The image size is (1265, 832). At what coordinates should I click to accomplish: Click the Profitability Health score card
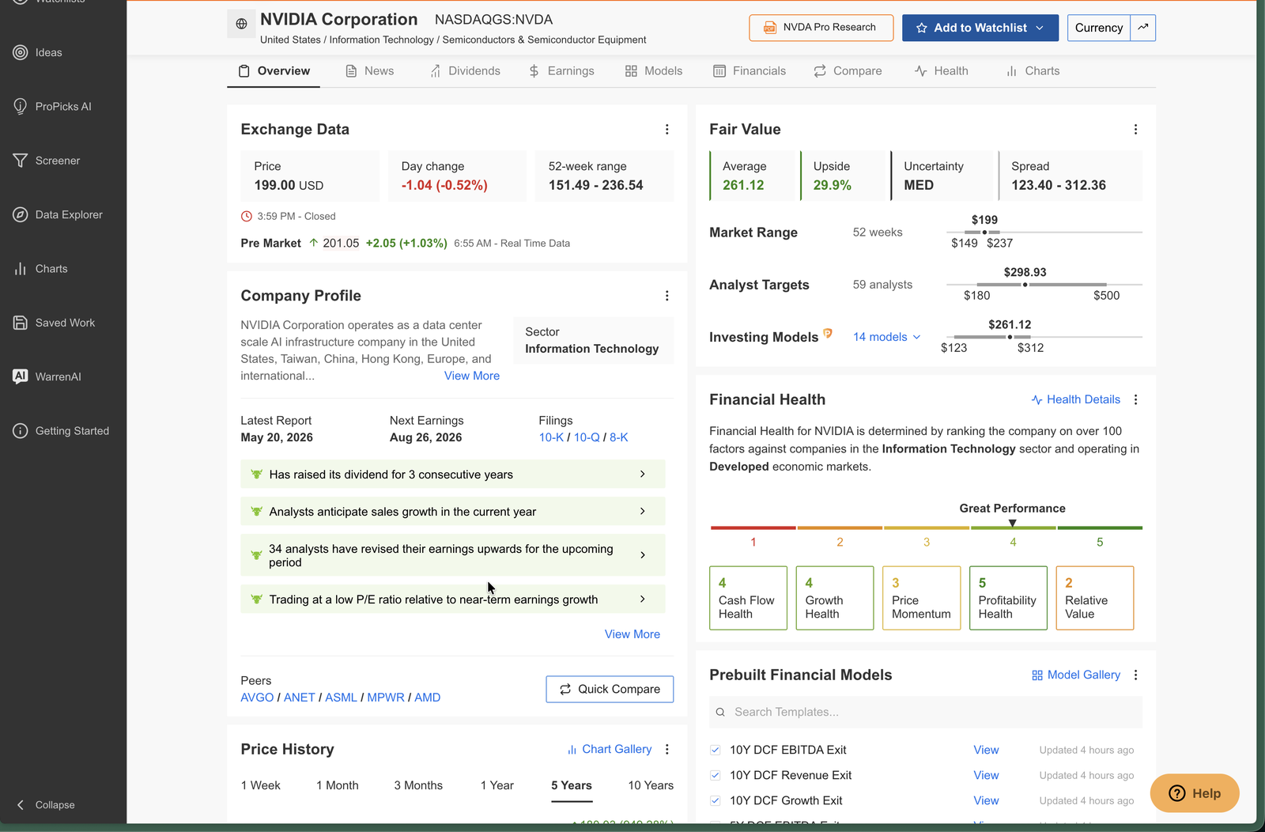(1008, 598)
